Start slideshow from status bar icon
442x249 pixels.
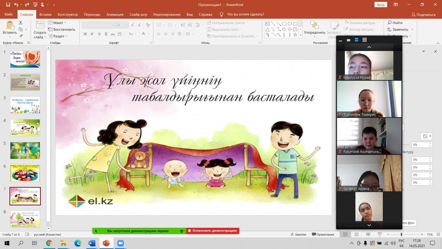pyautogui.click(x=379, y=234)
